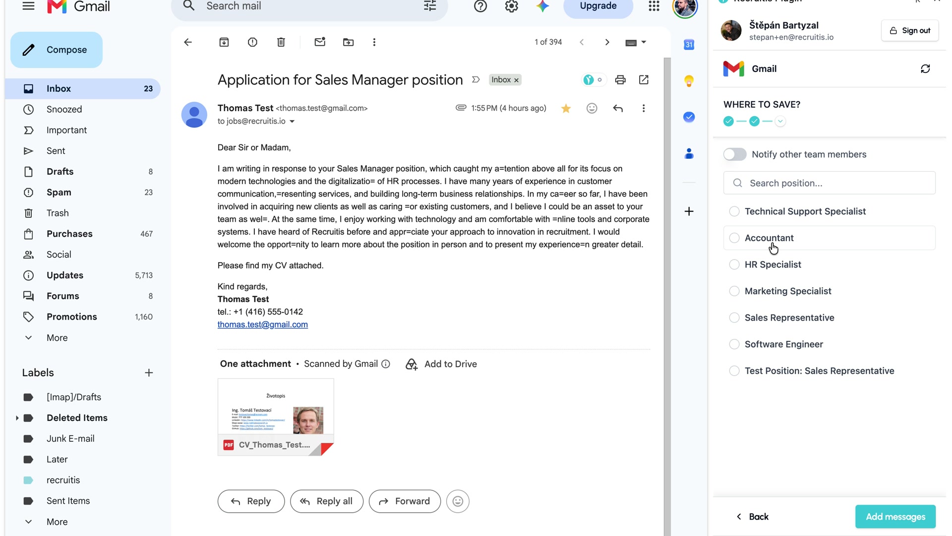Delete this email with trash icon

click(x=281, y=42)
